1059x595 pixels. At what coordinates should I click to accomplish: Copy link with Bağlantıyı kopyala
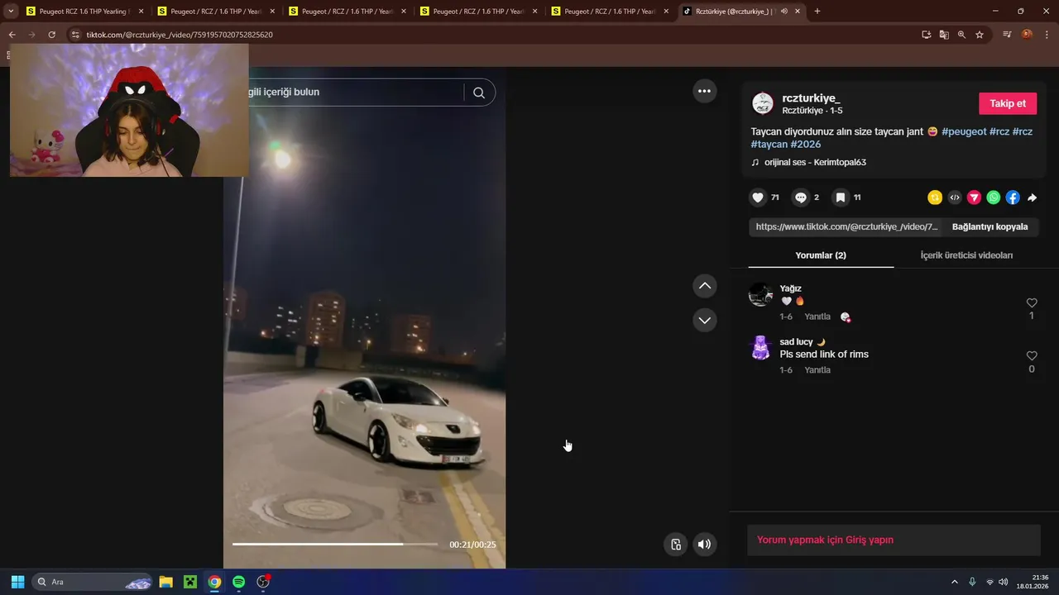pyautogui.click(x=990, y=226)
